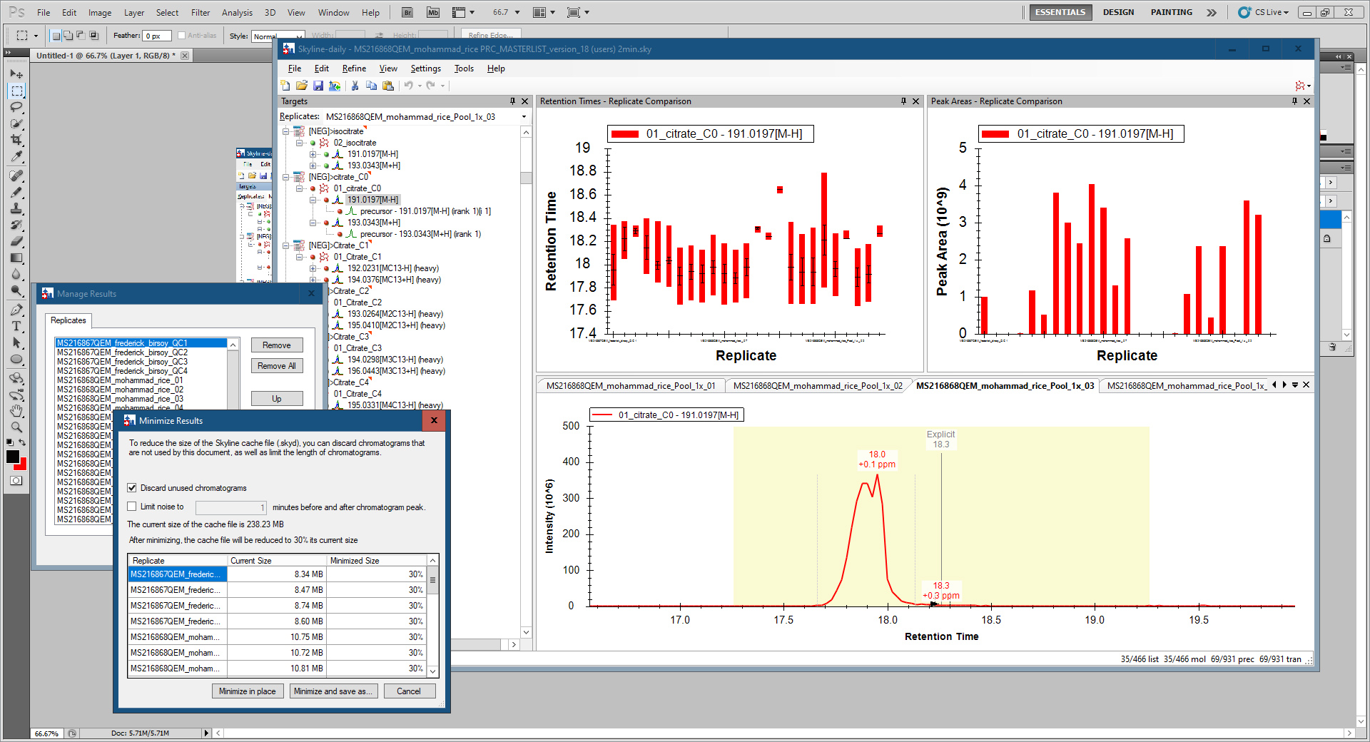Pick the Eyedropper tool

click(x=16, y=156)
